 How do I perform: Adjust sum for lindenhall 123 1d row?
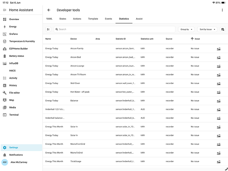(x=218, y=110)
